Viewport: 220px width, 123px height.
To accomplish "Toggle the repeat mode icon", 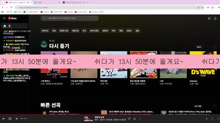I will point(213,119).
